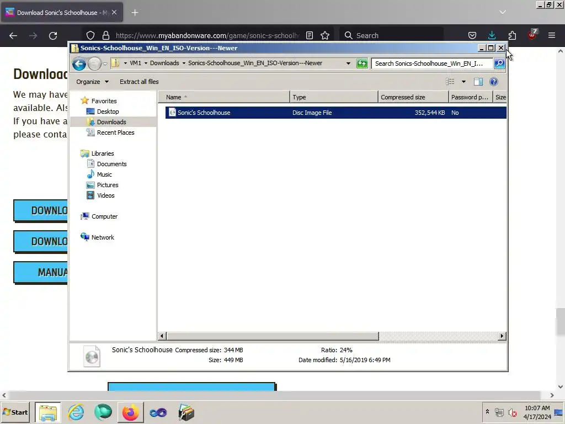Open the Firefox hamburger application menu
The height and width of the screenshot is (424, 565).
coord(552,35)
